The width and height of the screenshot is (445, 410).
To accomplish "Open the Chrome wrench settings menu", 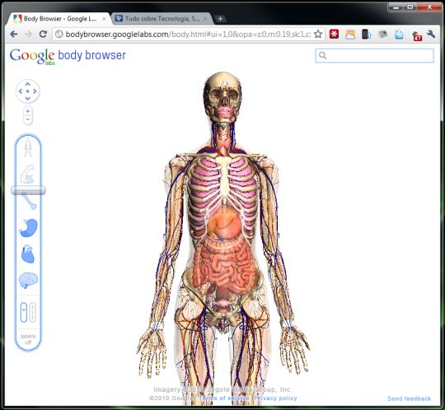I will coord(431,35).
